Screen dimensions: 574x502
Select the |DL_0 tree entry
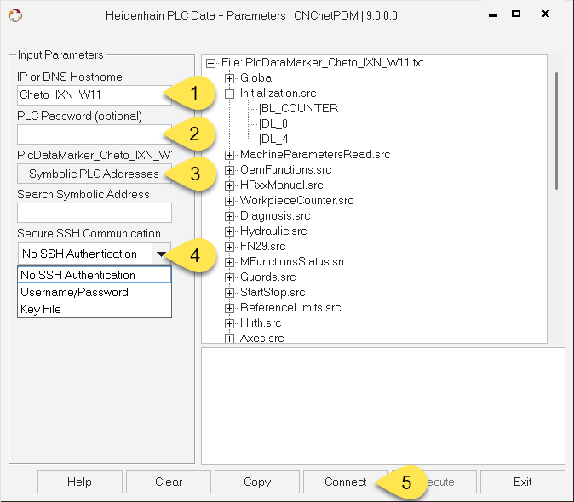(x=273, y=124)
